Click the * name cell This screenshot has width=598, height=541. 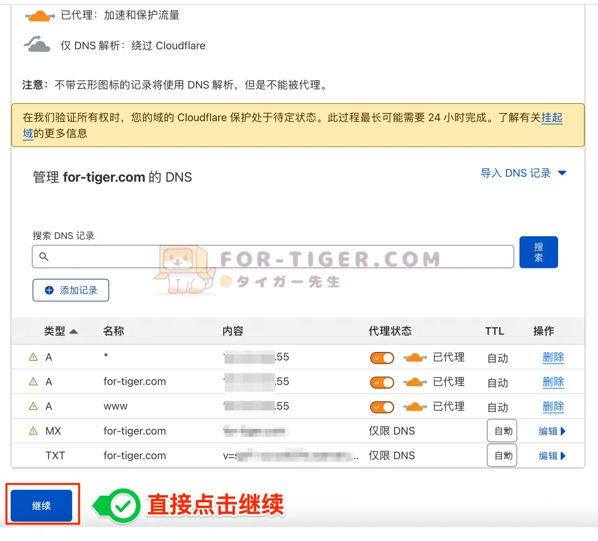(106, 355)
